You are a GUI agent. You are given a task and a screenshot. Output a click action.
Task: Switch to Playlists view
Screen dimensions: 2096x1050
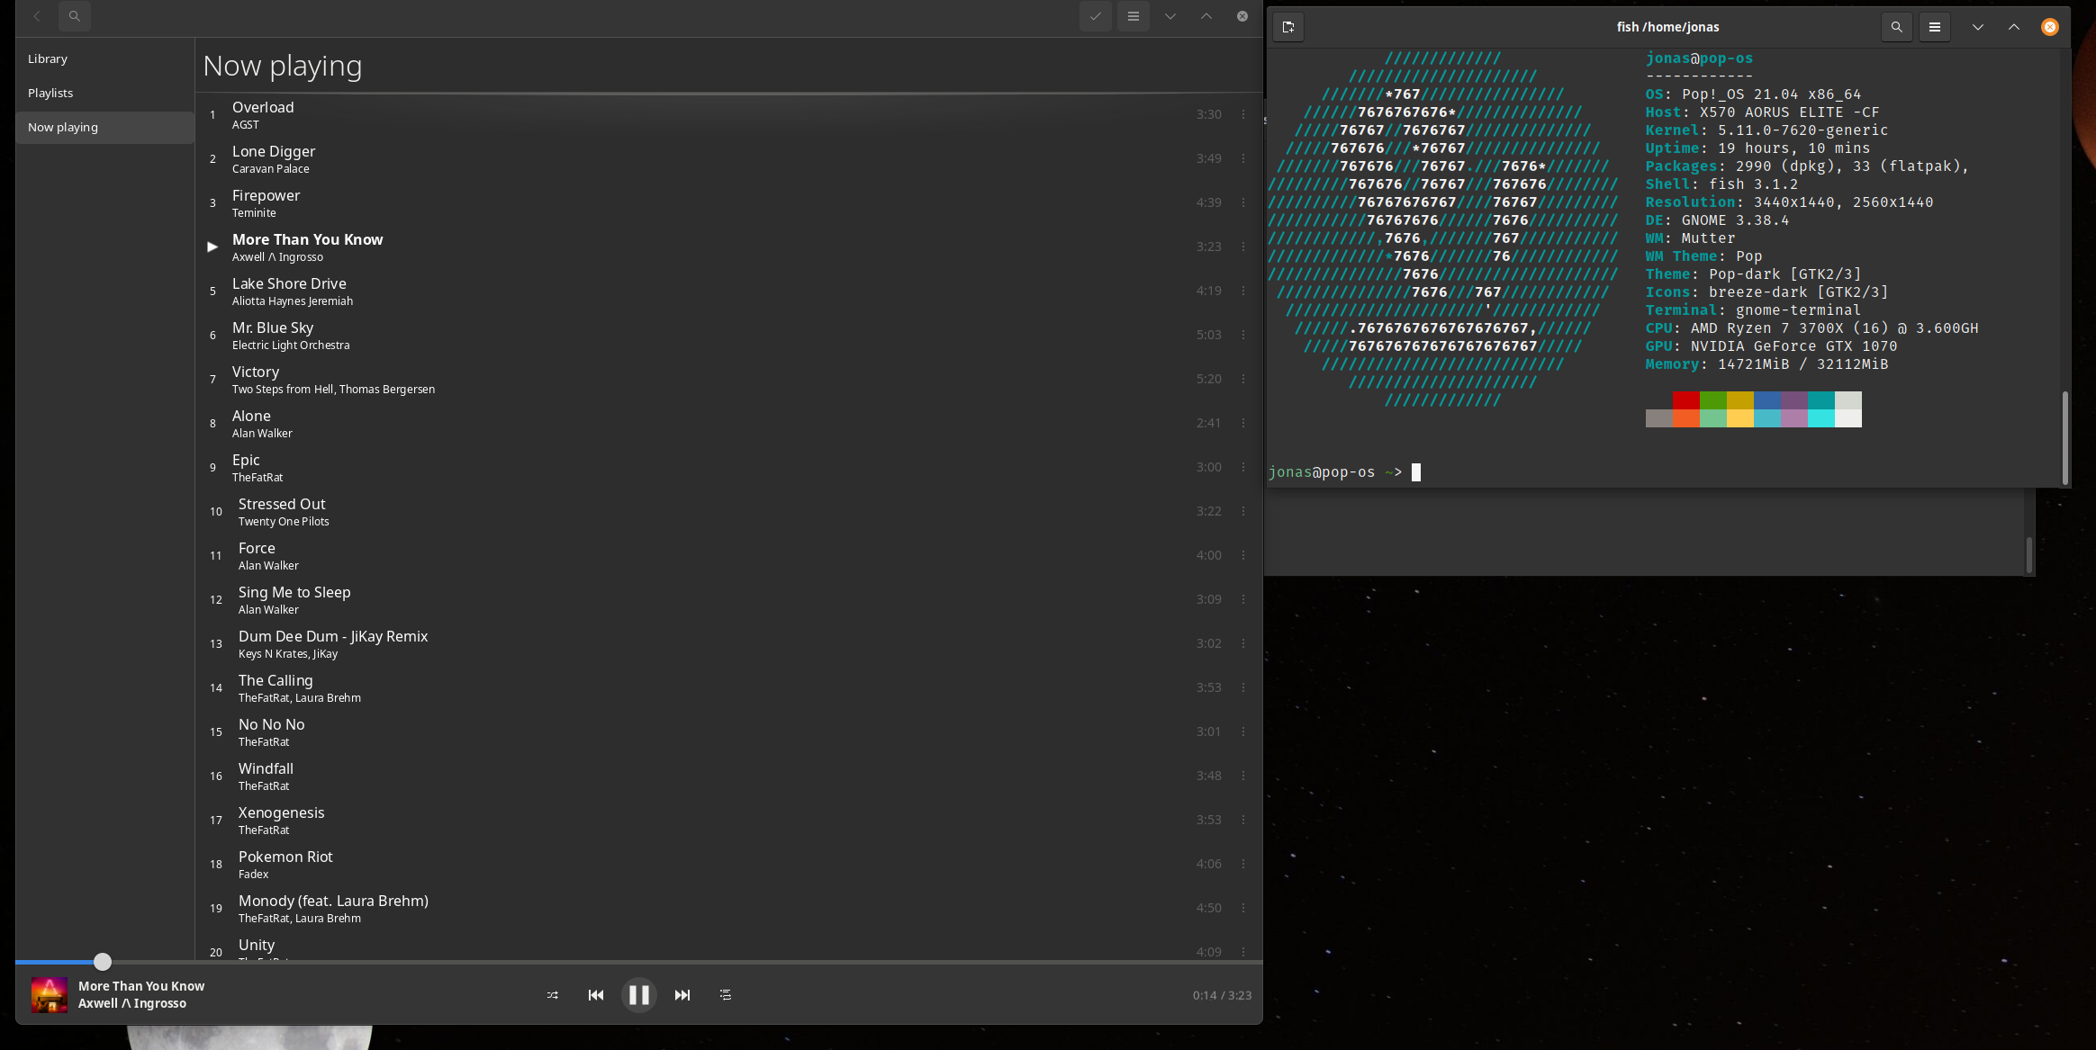coord(50,93)
